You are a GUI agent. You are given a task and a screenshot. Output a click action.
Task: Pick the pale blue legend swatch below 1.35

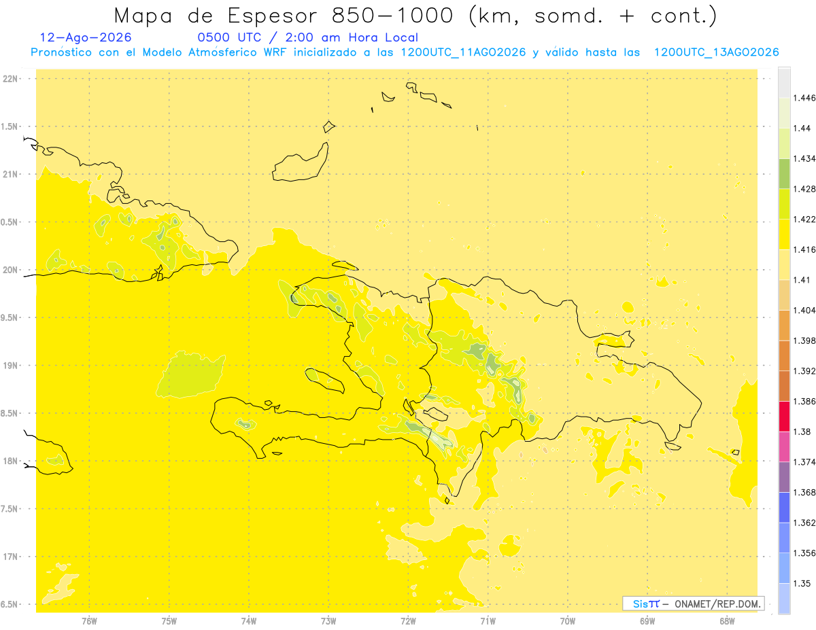[x=784, y=599]
